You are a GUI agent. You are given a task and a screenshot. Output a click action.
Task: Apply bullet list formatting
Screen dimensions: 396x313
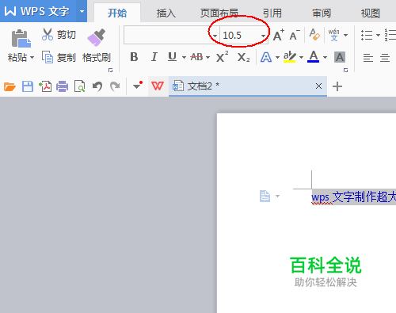[x=367, y=35]
